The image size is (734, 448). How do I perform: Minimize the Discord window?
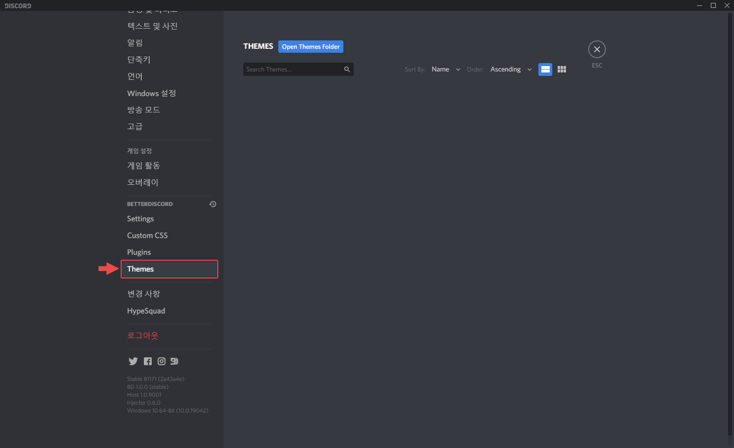pos(700,5)
